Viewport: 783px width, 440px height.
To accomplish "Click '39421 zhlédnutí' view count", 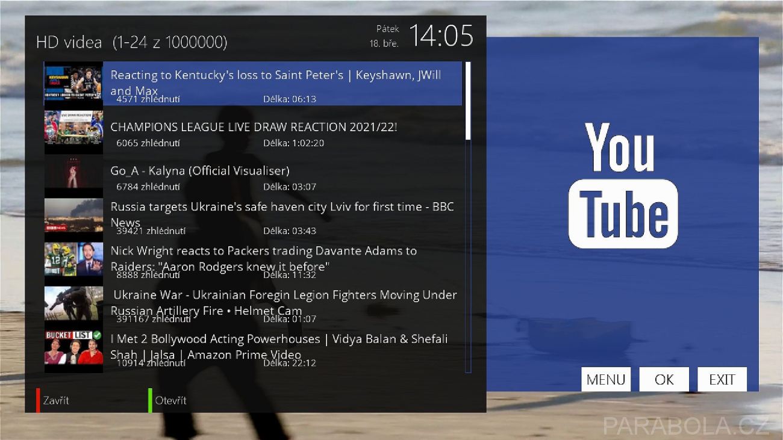I will coord(151,231).
